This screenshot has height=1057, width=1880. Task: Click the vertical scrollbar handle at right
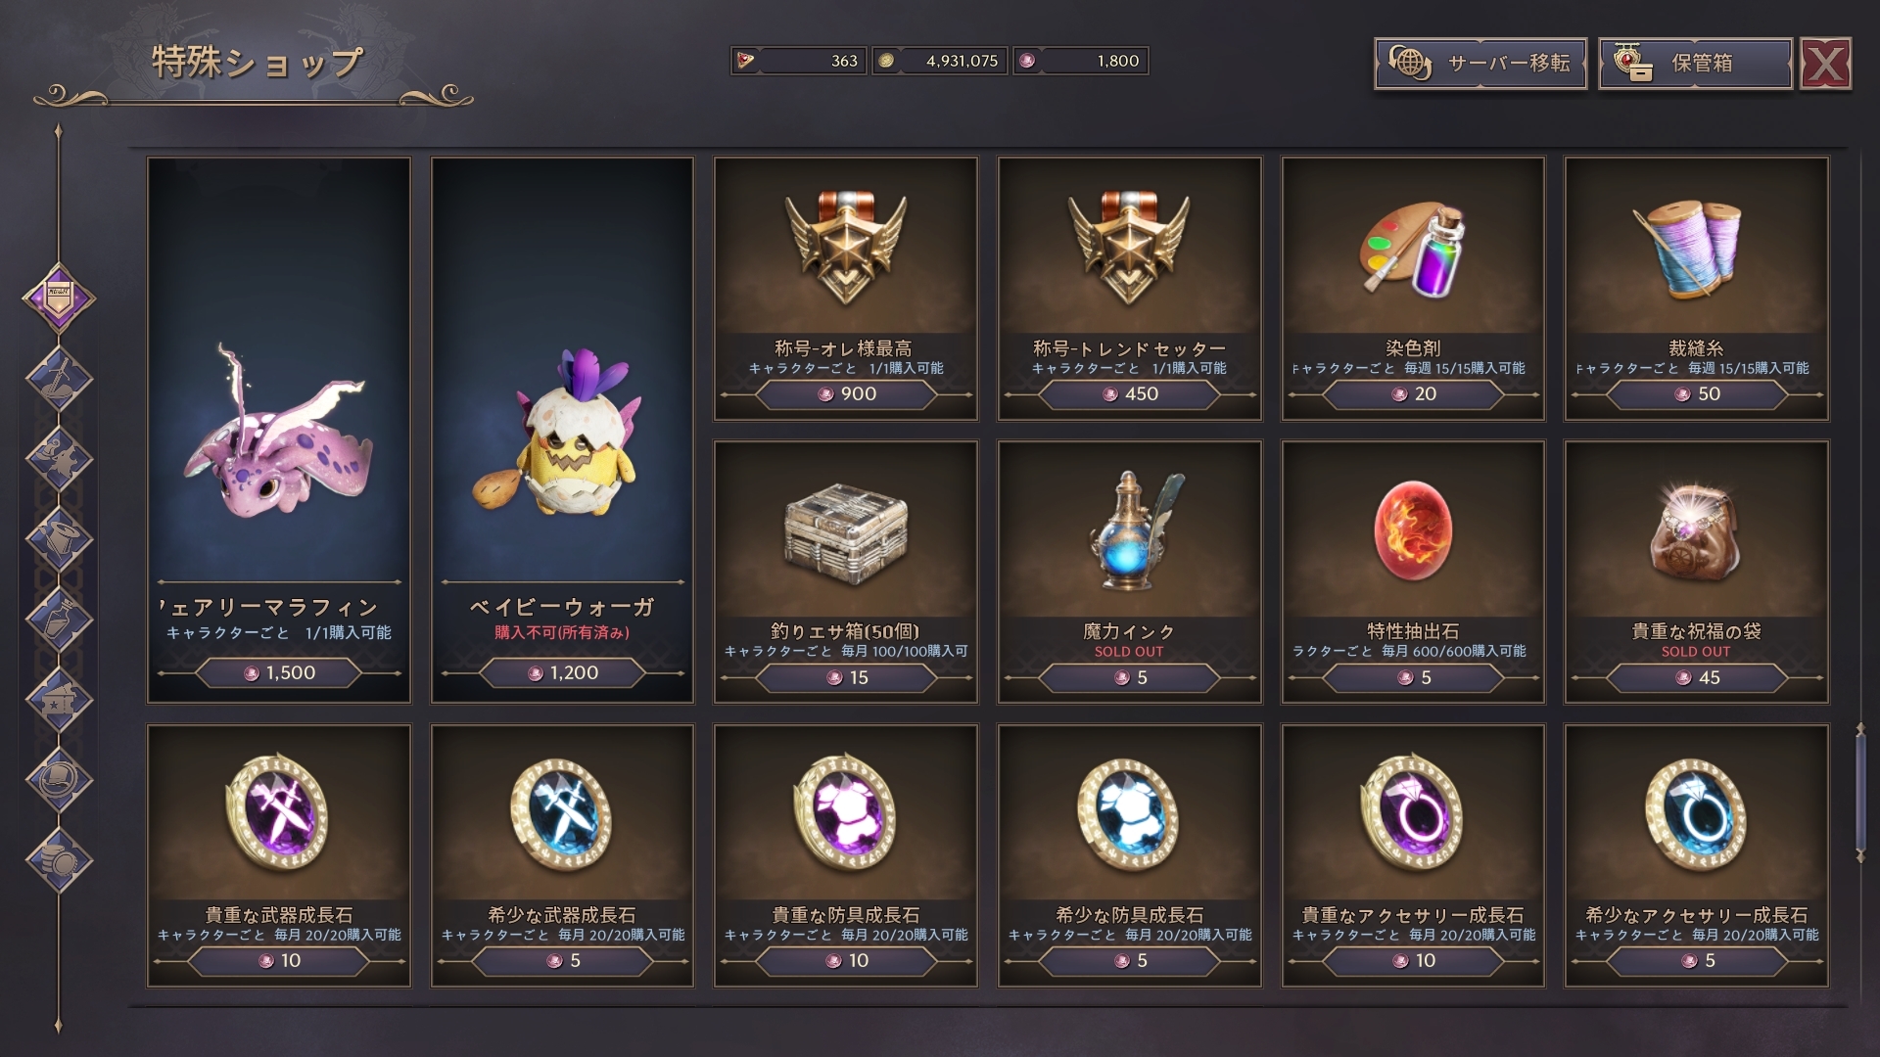[1860, 793]
